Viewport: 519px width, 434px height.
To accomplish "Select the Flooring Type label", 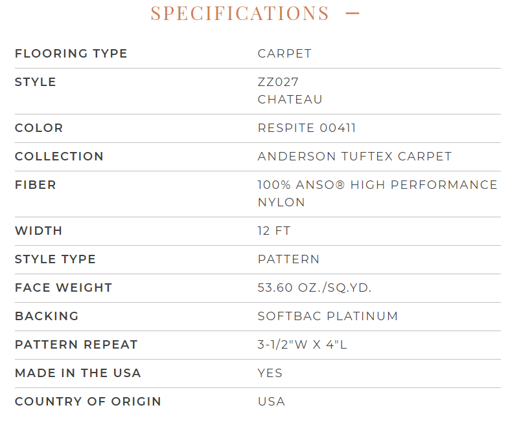I will point(71,54).
